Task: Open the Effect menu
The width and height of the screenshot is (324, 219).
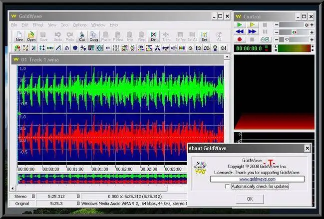Action: (38, 25)
